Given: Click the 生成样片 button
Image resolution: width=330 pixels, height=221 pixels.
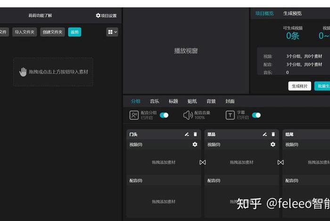Looking at the screenshot, I should point(299,86).
